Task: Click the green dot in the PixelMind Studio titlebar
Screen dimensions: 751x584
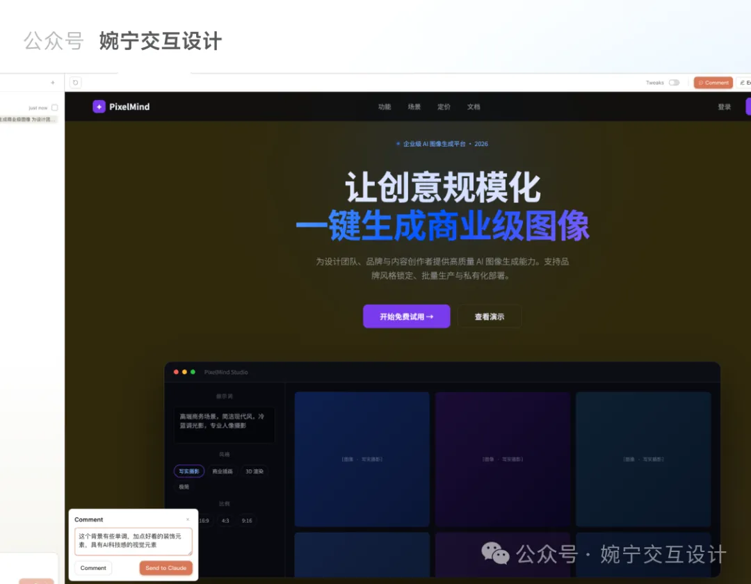Action: pos(192,372)
